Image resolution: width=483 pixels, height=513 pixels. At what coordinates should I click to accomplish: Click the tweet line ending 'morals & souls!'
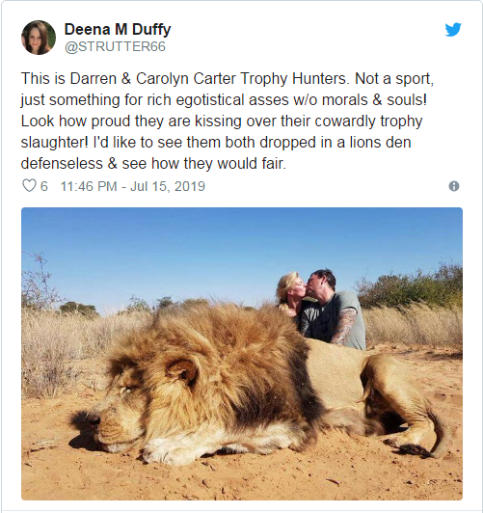[x=224, y=100]
